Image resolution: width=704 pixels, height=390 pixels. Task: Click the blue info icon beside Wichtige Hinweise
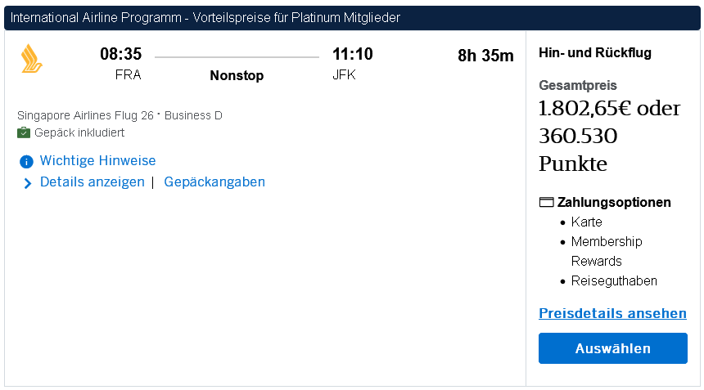pos(26,162)
